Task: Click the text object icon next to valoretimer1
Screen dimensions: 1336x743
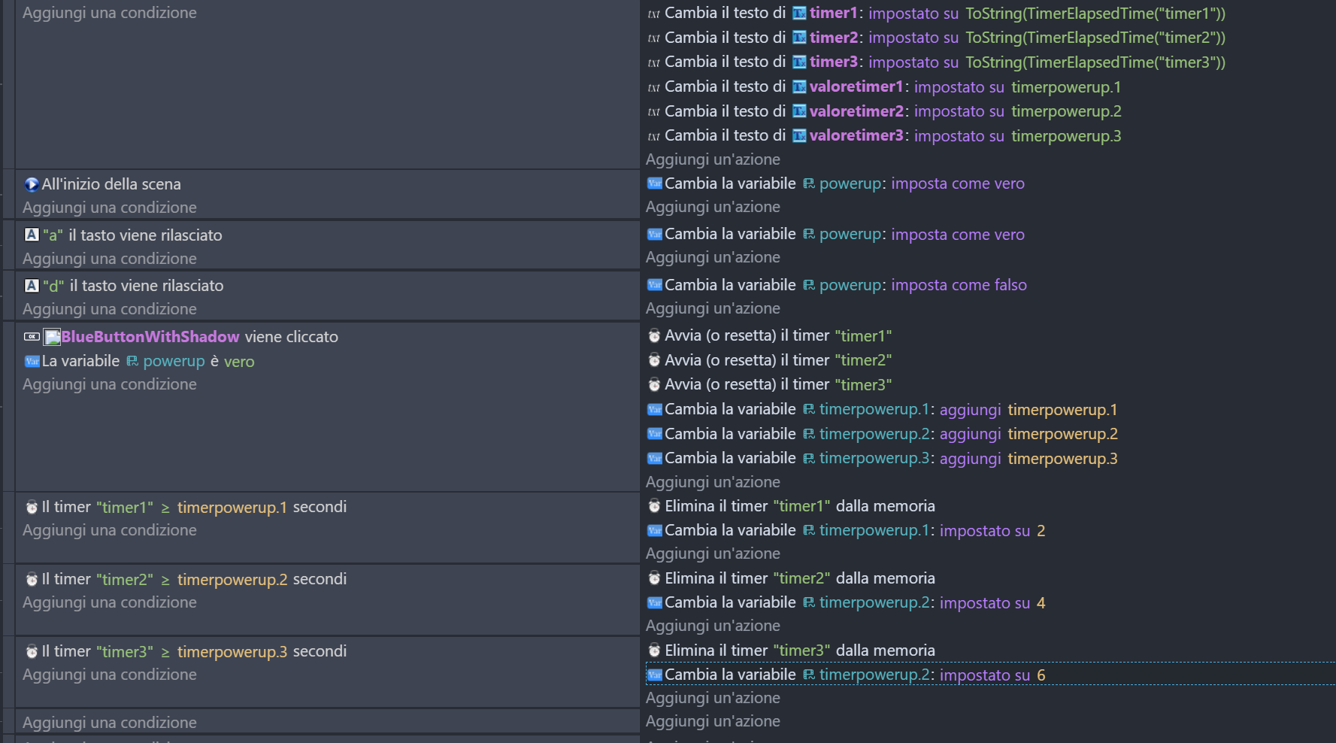Action: coord(799,87)
